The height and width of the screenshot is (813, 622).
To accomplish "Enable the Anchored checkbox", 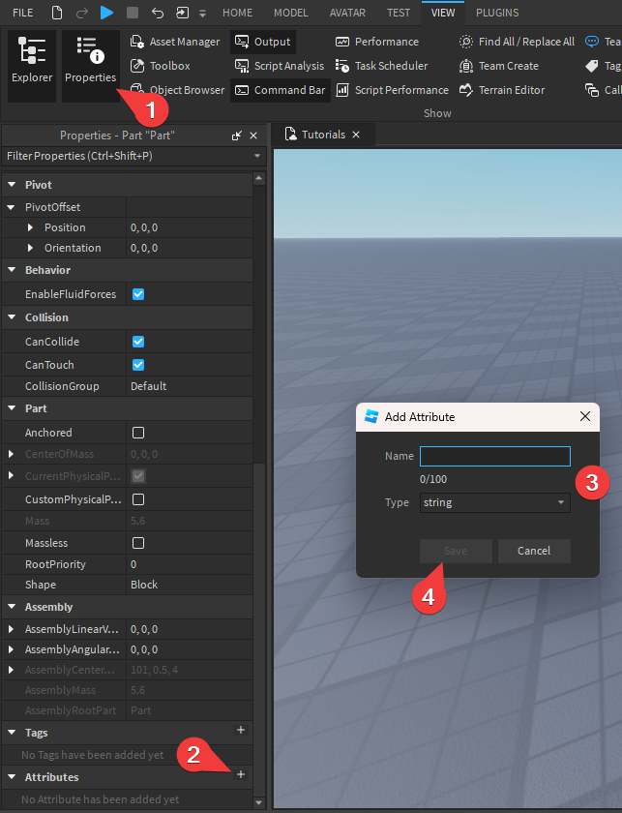I will [x=138, y=433].
